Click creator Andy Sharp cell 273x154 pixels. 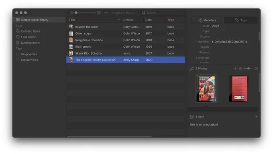click(x=131, y=60)
